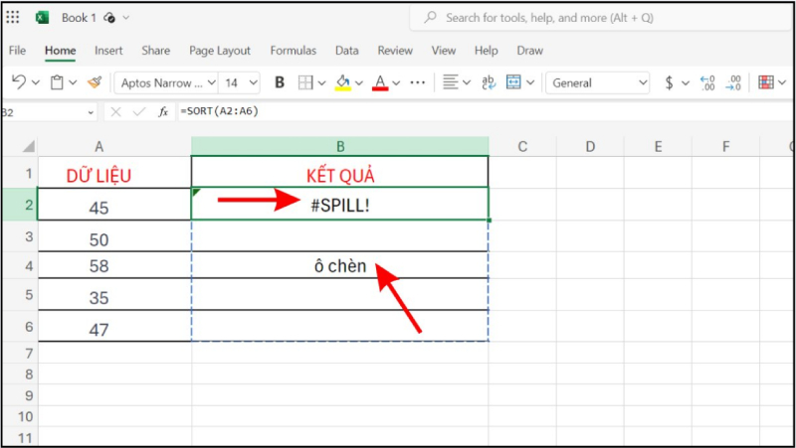The image size is (796, 448).
Task: Apply the currency dollar format
Action: [x=670, y=82]
